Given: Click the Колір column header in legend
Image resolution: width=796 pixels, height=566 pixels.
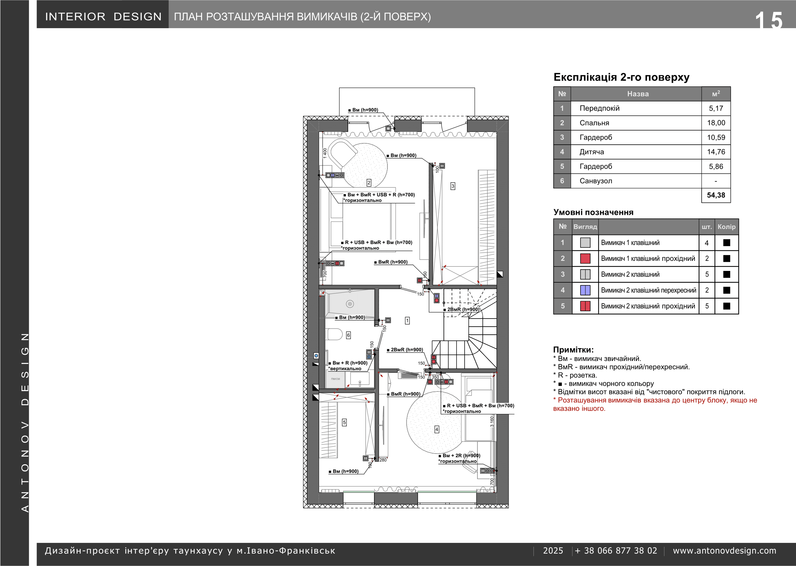Looking at the screenshot, I should [727, 227].
